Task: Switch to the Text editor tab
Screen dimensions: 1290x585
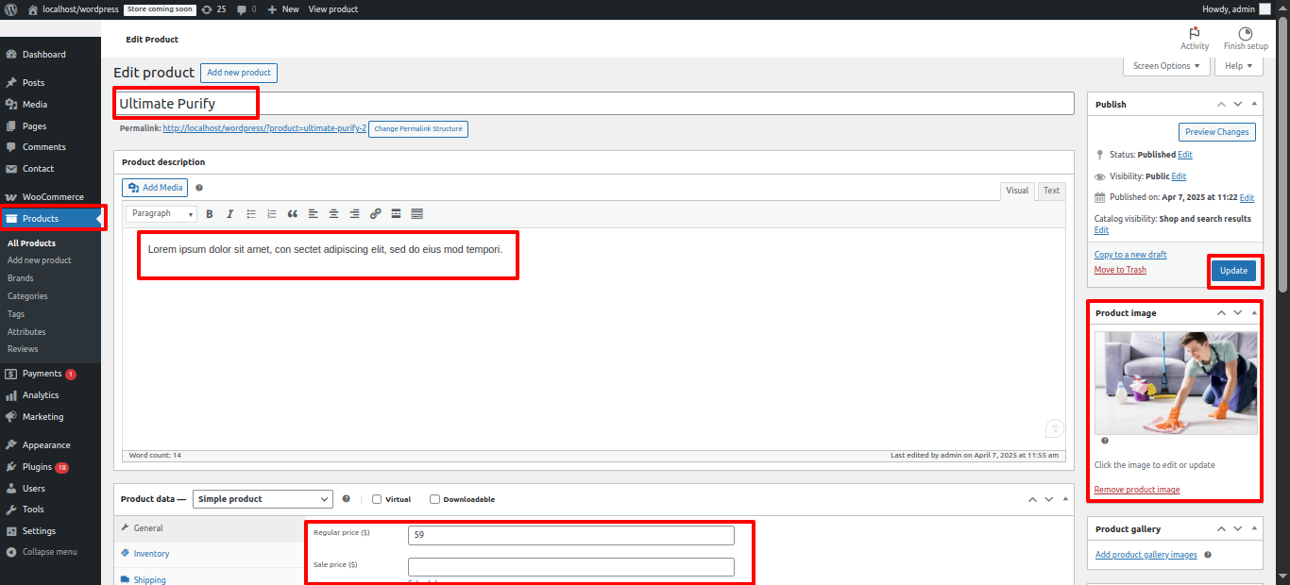Action: 1051,191
